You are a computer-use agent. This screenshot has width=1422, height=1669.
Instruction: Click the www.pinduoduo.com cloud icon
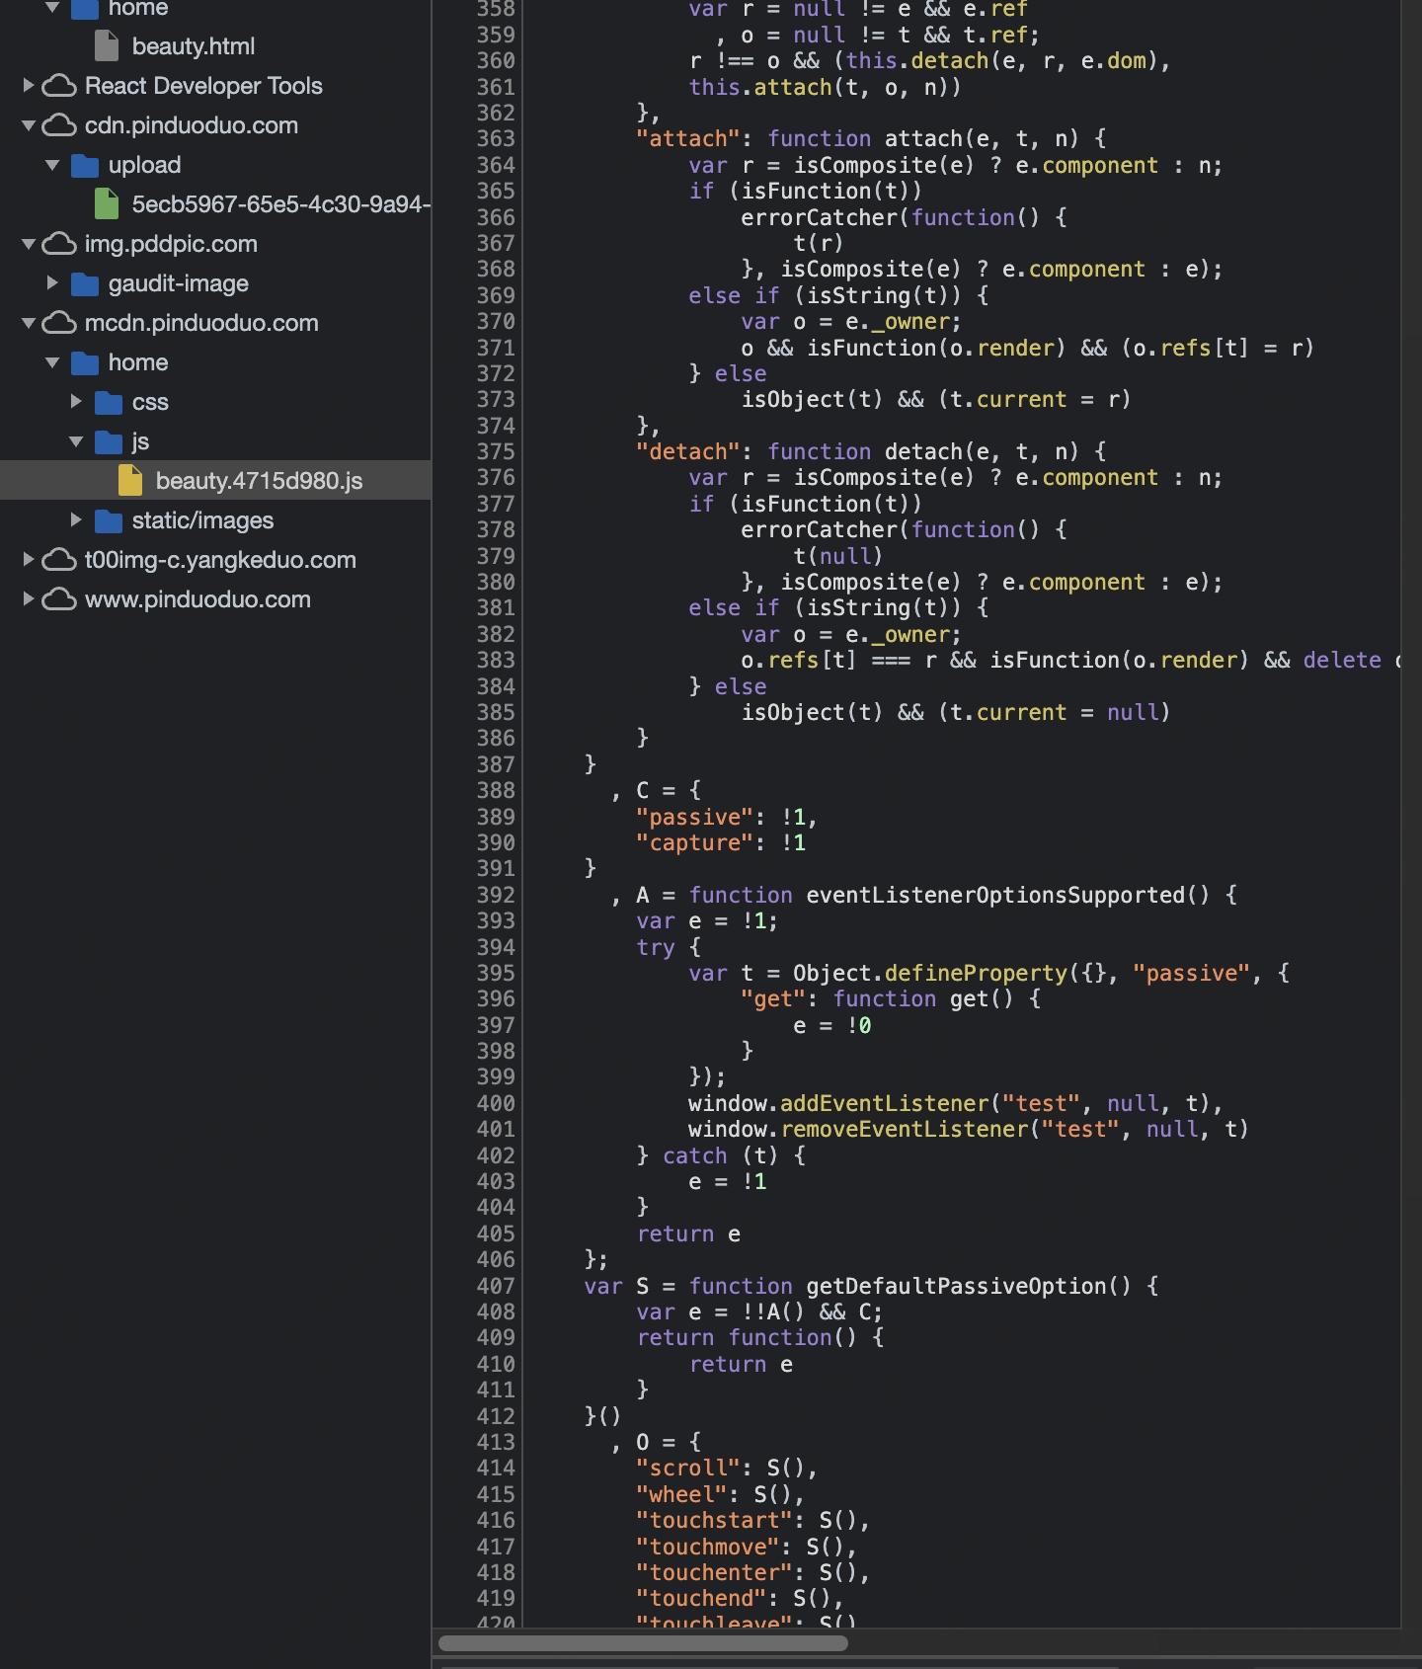coord(59,599)
